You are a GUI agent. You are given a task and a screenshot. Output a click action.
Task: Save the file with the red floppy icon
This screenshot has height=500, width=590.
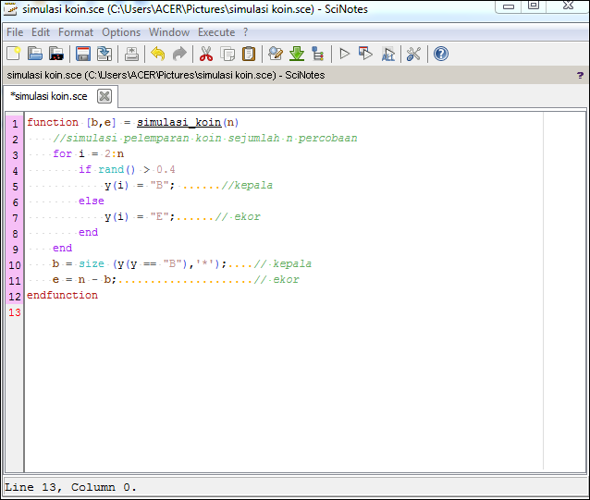[83, 54]
